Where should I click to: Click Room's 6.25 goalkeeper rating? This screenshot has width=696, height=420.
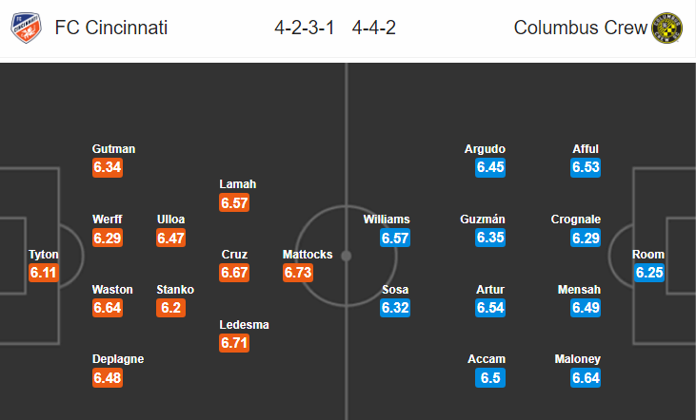click(649, 273)
